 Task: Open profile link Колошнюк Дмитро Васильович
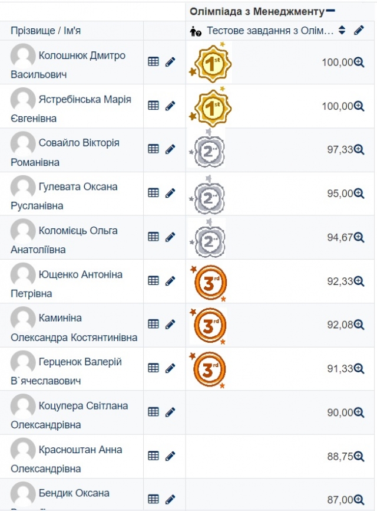[82, 56]
